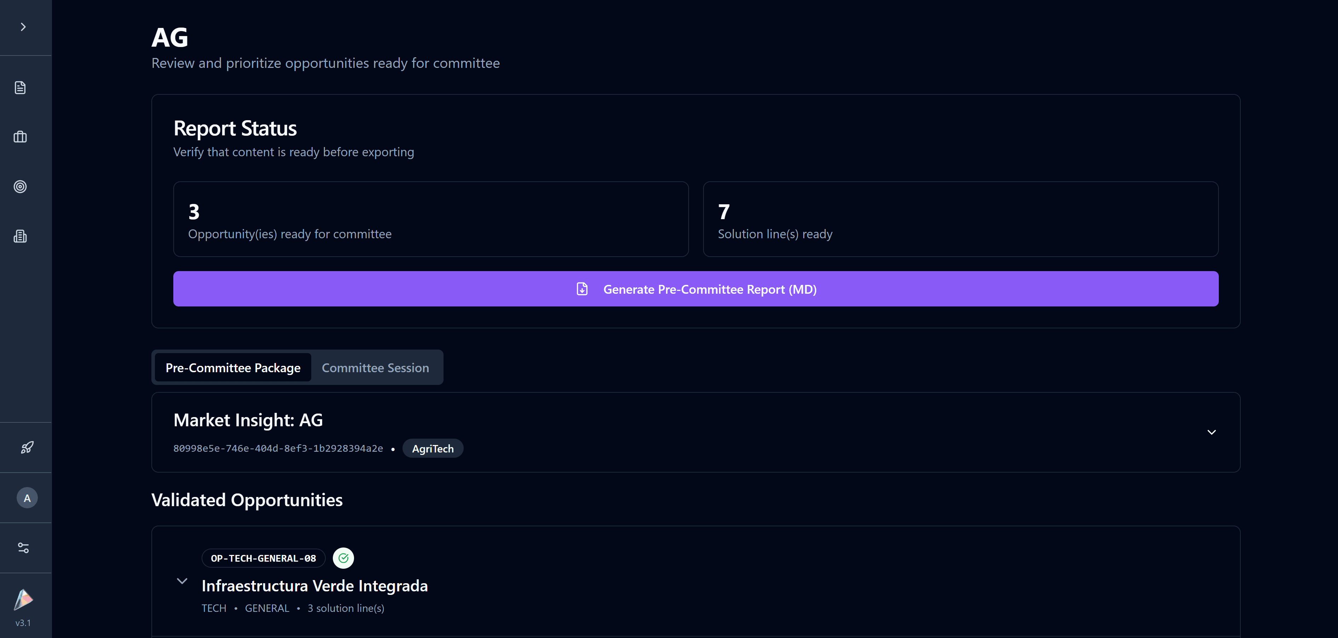Expand the Market Insight: AG card
The image size is (1338, 638).
1211,432
